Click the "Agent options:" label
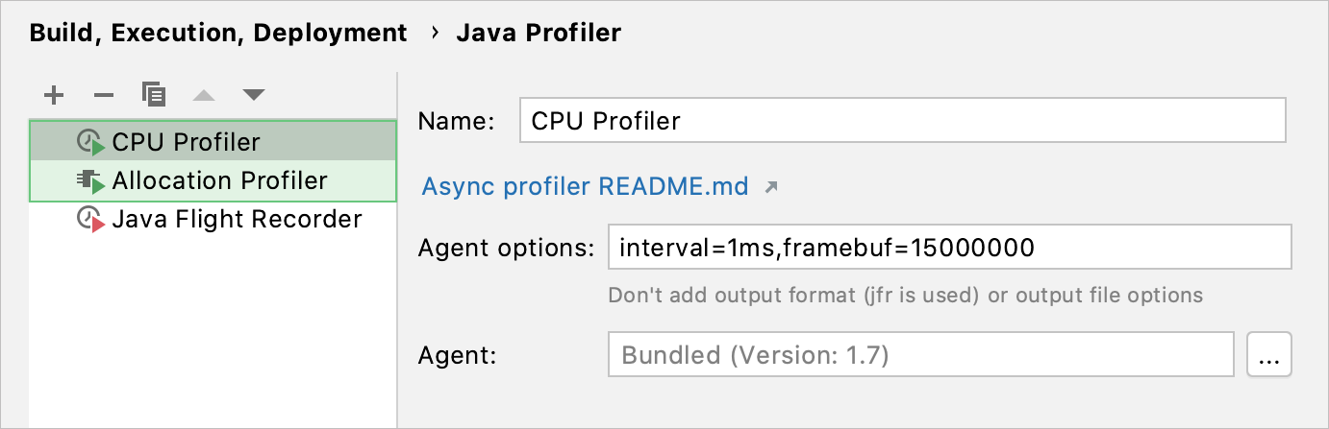The width and height of the screenshot is (1329, 429). [x=507, y=248]
